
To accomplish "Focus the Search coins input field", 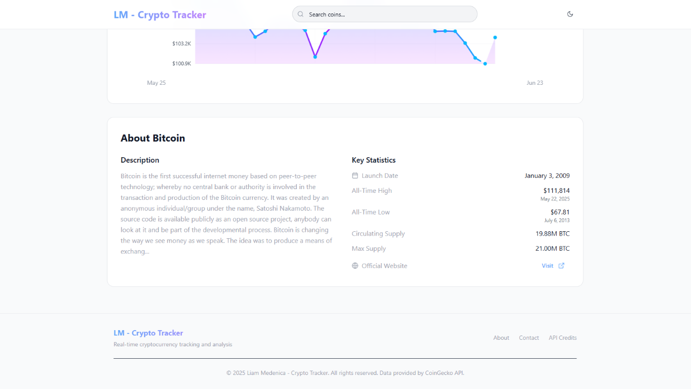I will coord(384,14).
